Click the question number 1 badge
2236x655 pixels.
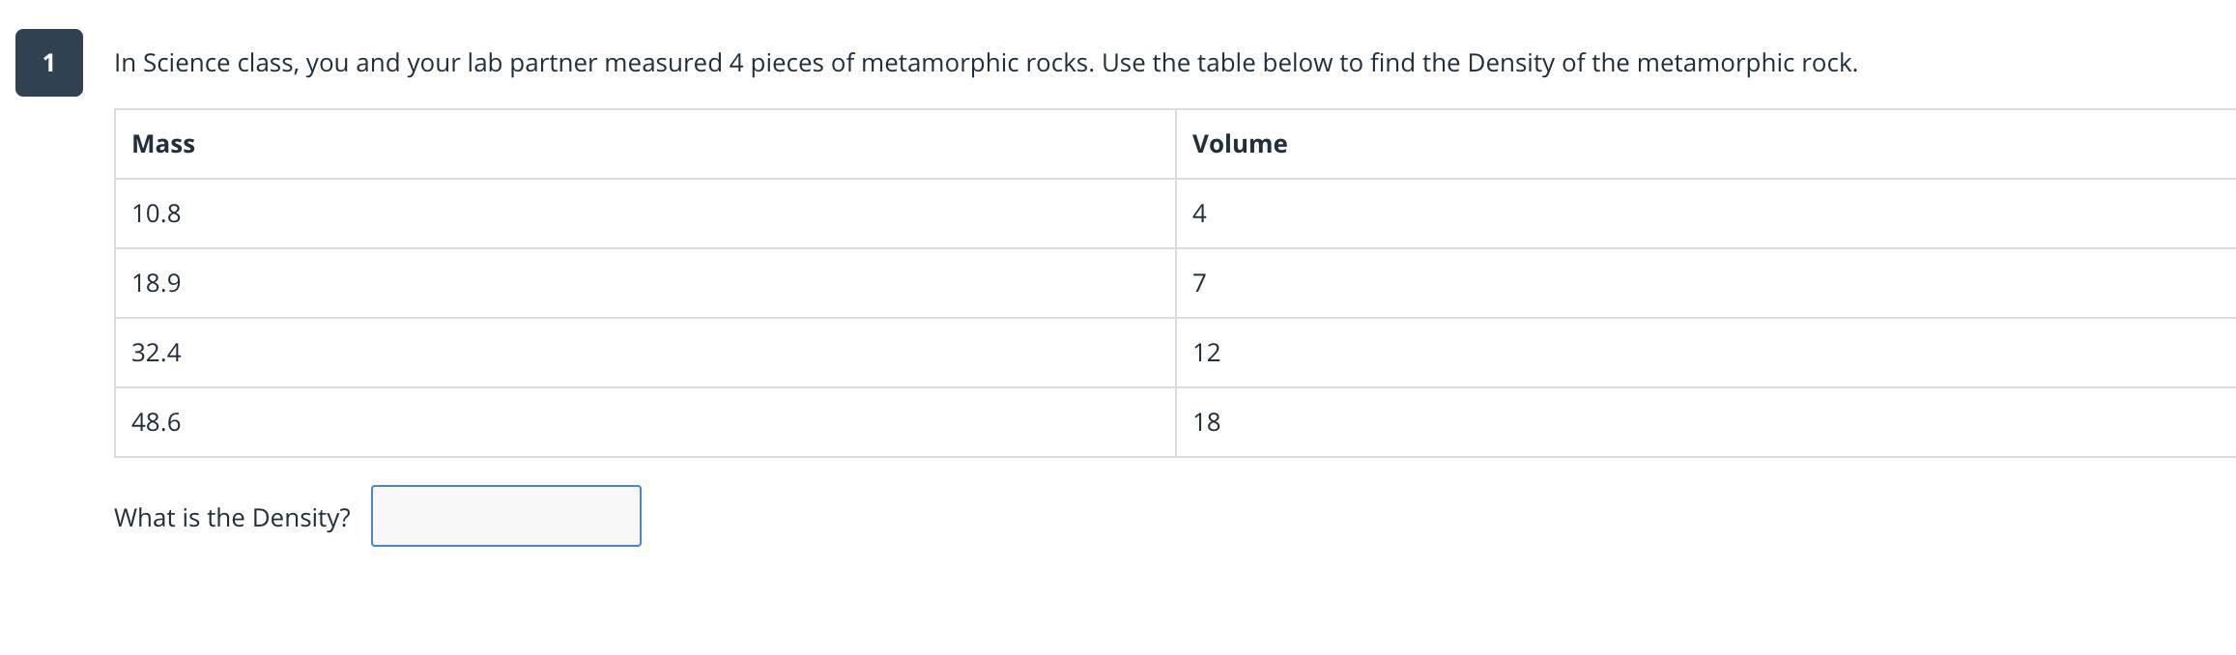pyautogui.click(x=49, y=64)
